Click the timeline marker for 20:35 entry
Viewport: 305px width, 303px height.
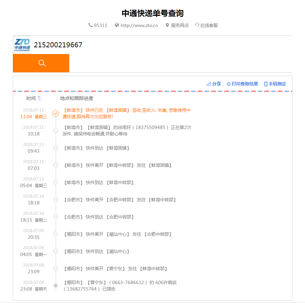pos(56,234)
